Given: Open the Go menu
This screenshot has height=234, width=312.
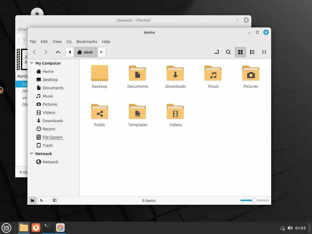Looking at the screenshot, I should point(69,41).
